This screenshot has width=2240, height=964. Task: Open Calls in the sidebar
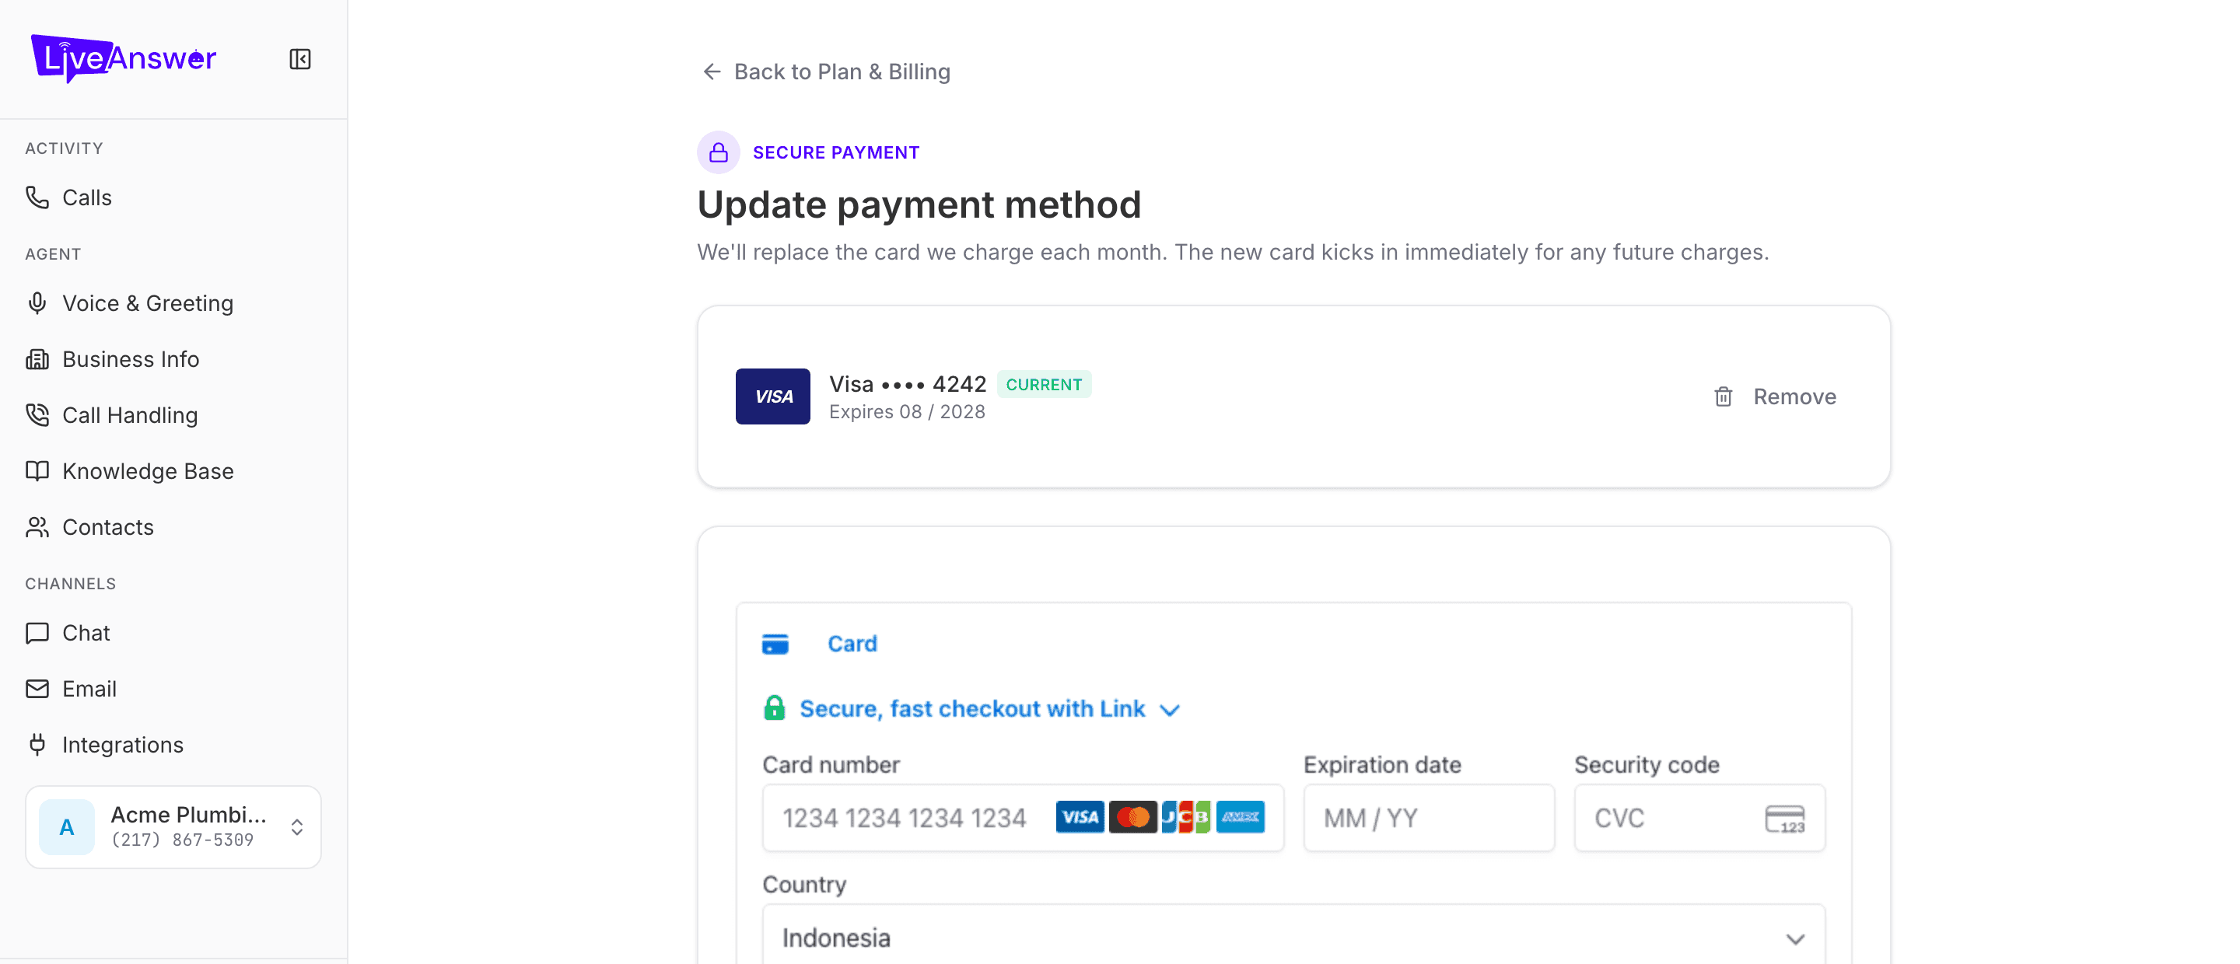(x=174, y=197)
